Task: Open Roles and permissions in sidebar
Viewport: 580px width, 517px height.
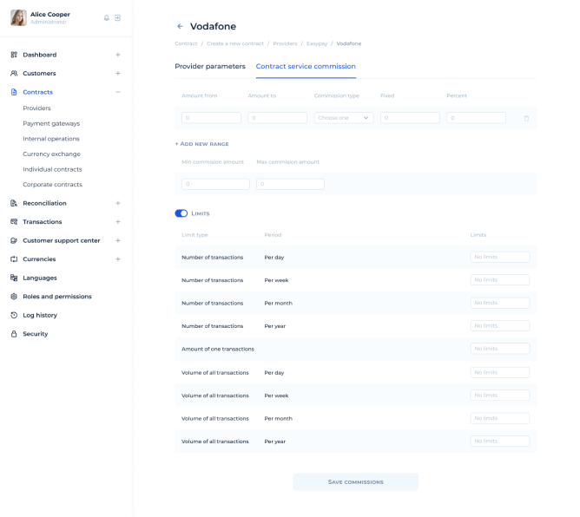Action: tap(57, 297)
